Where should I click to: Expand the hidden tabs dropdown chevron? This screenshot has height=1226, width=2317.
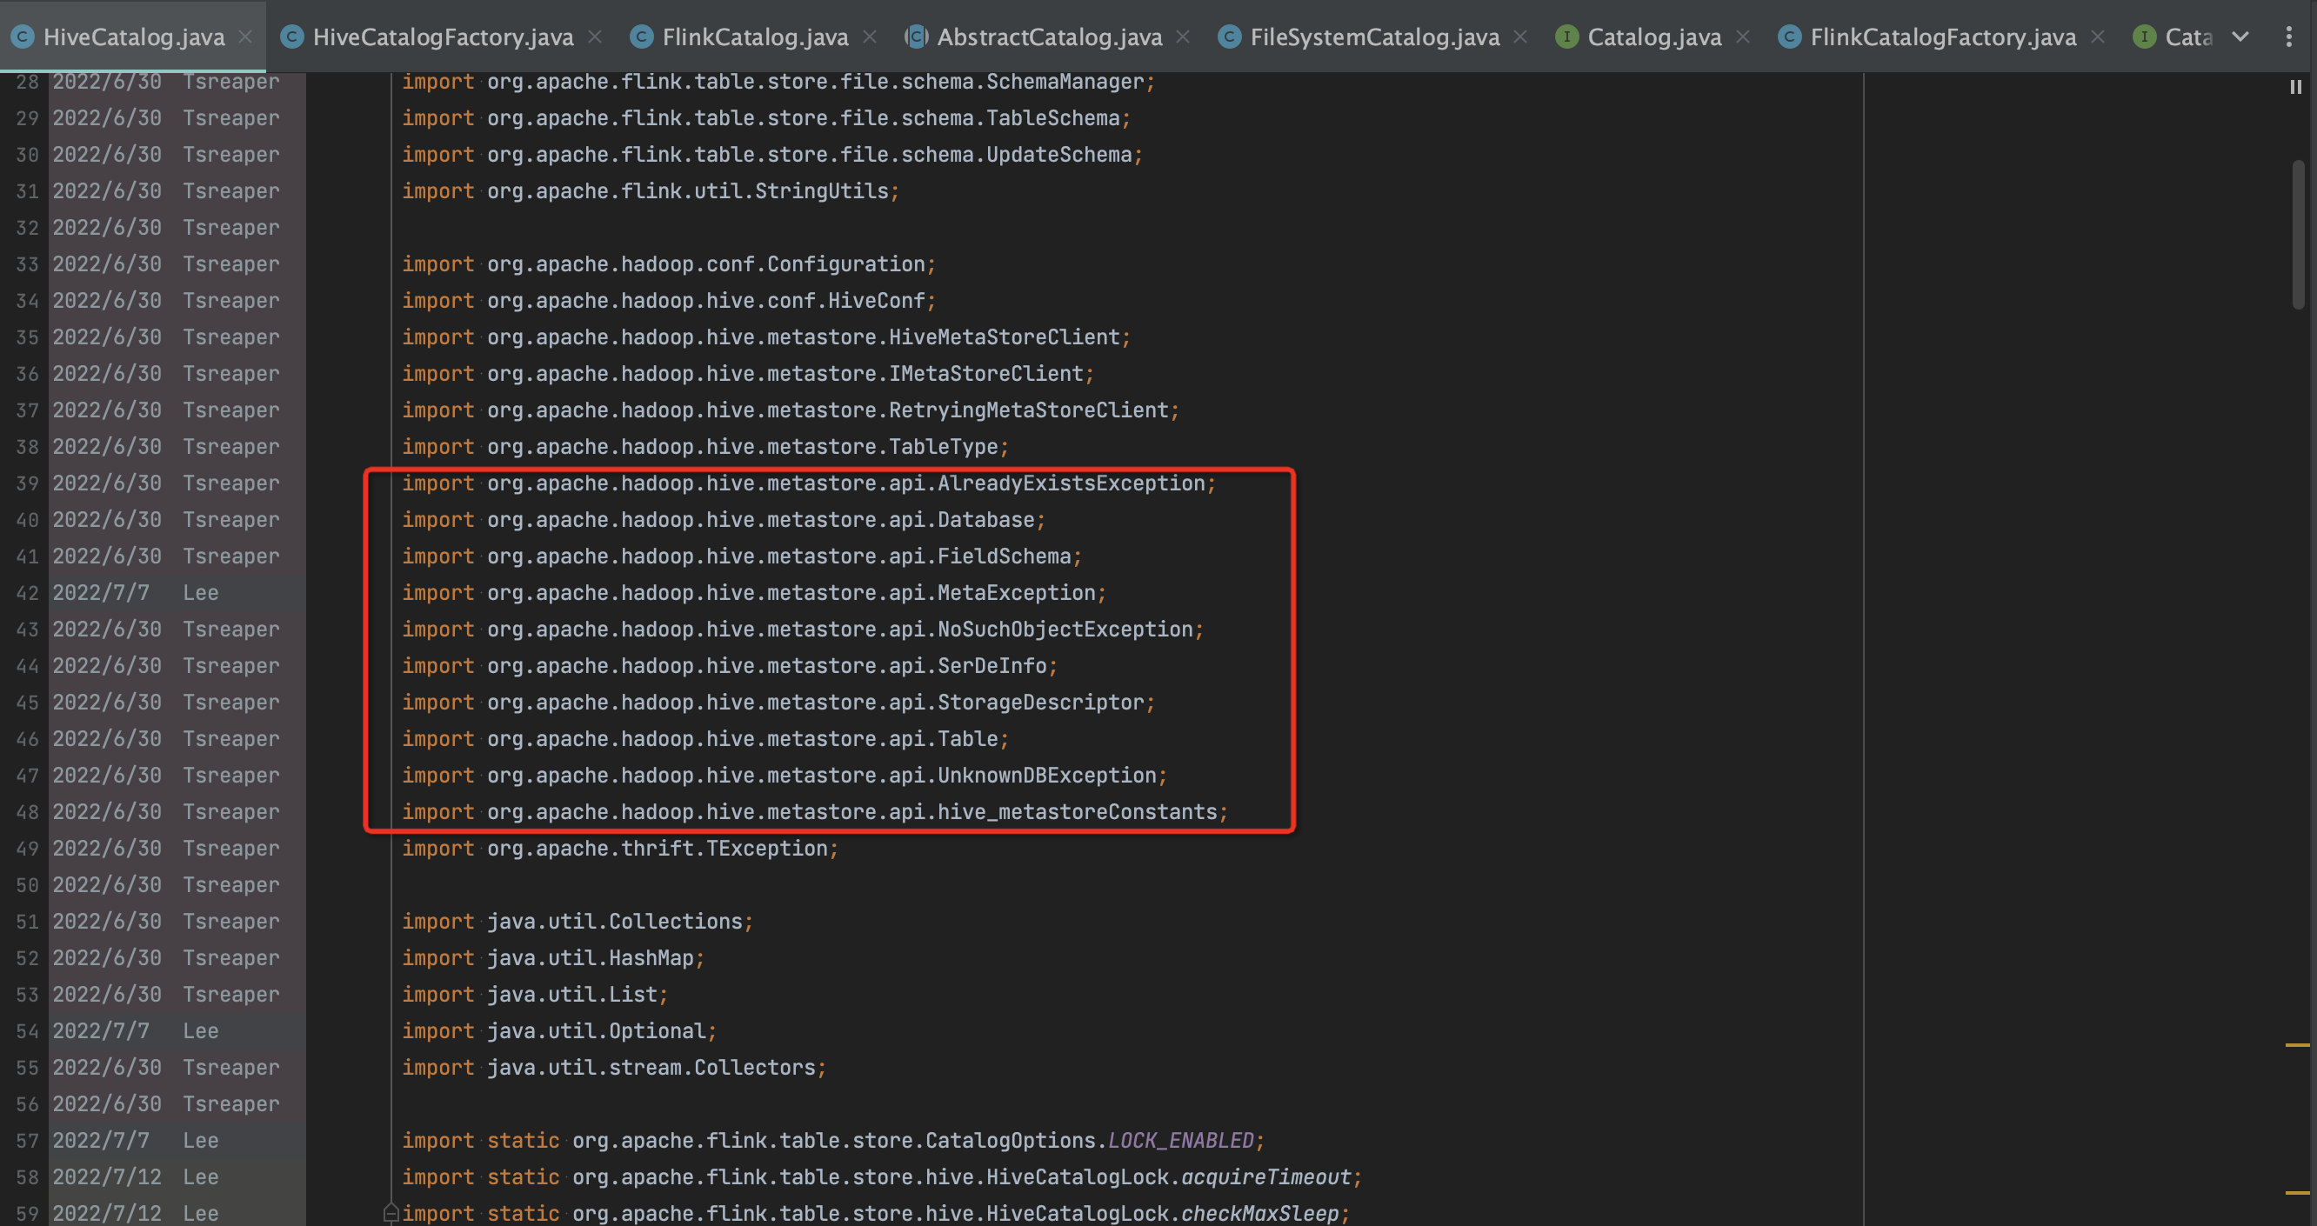(x=2240, y=37)
